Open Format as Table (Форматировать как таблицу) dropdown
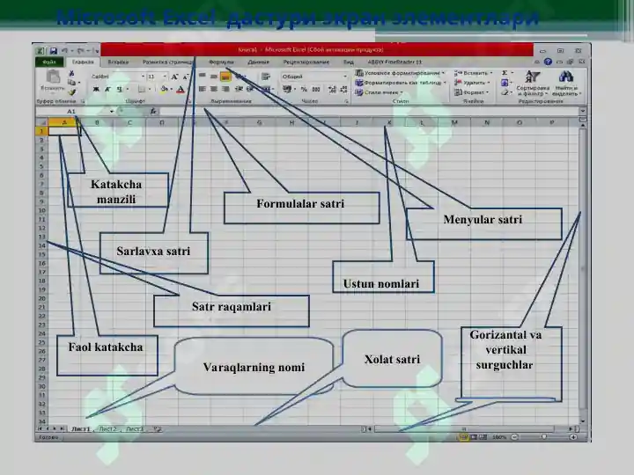 click(401, 83)
